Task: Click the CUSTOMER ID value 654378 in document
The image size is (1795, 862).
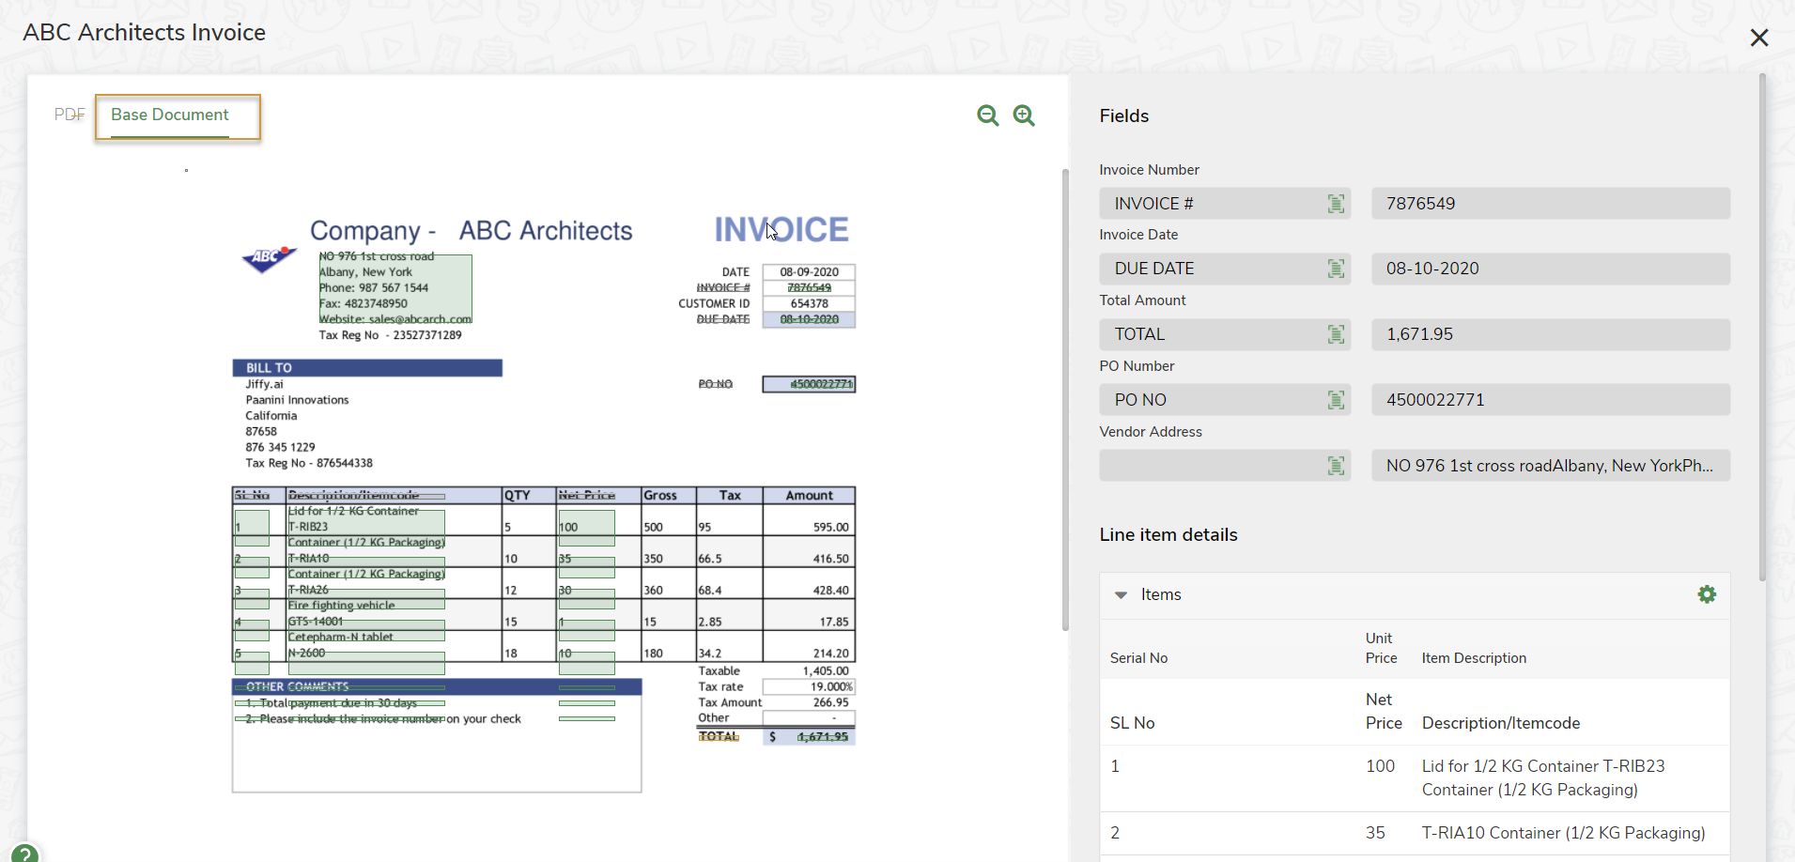Action: coord(809,303)
